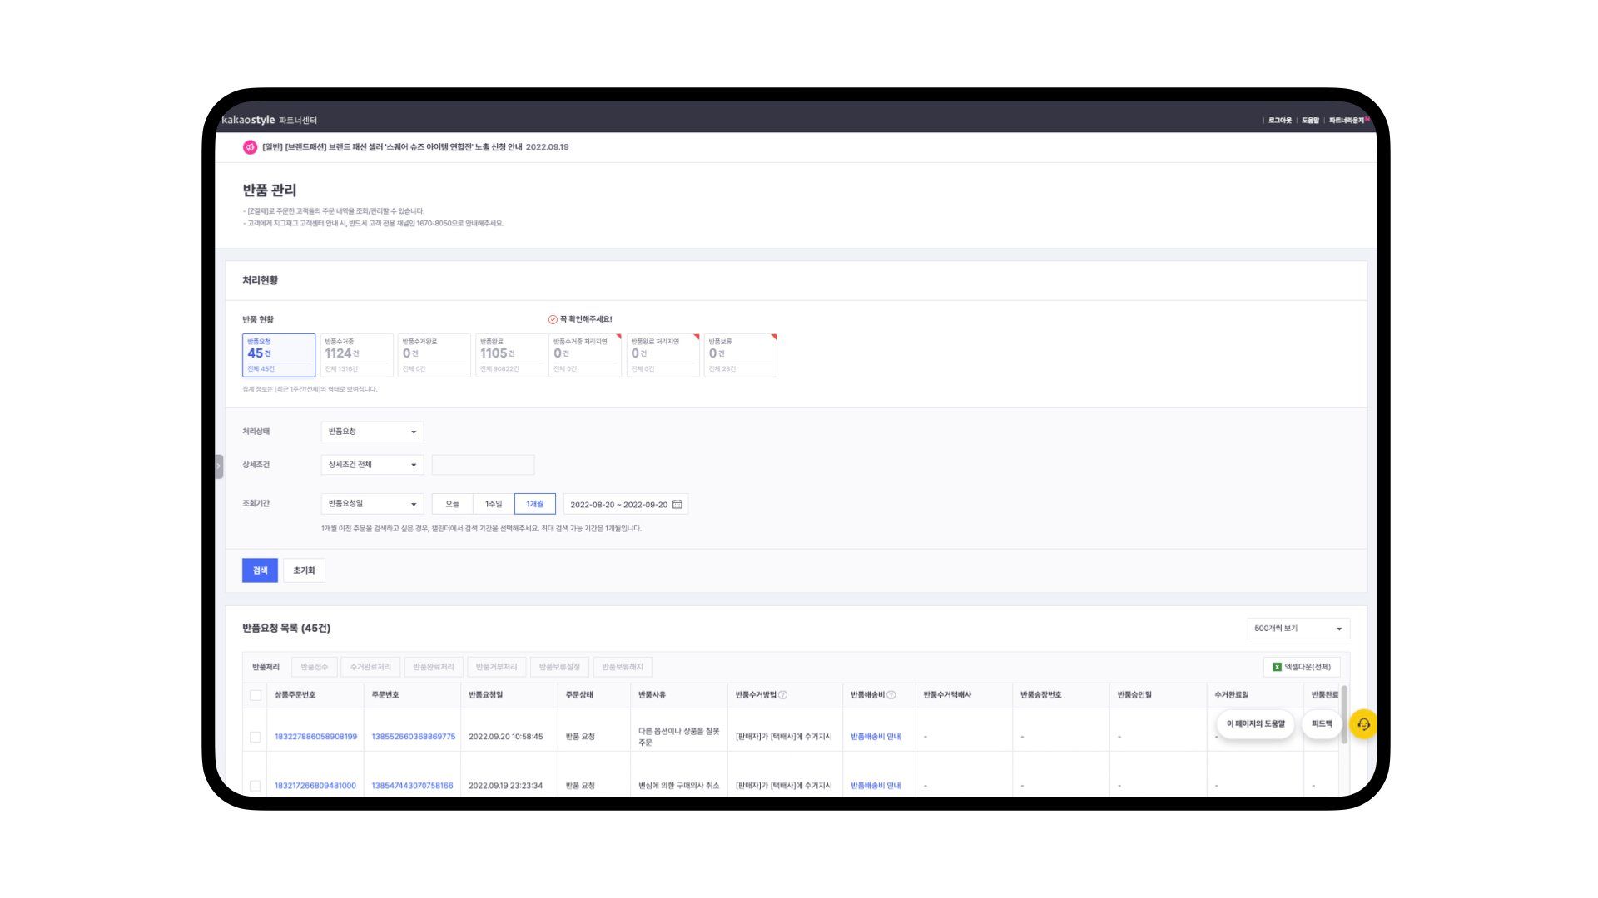
Task: Click the 로그아웃 link in header
Action: pos(1280,121)
